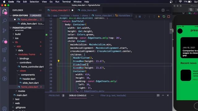Click the battery status icon
The height and width of the screenshot is (111, 198).
click(x=190, y=2)
